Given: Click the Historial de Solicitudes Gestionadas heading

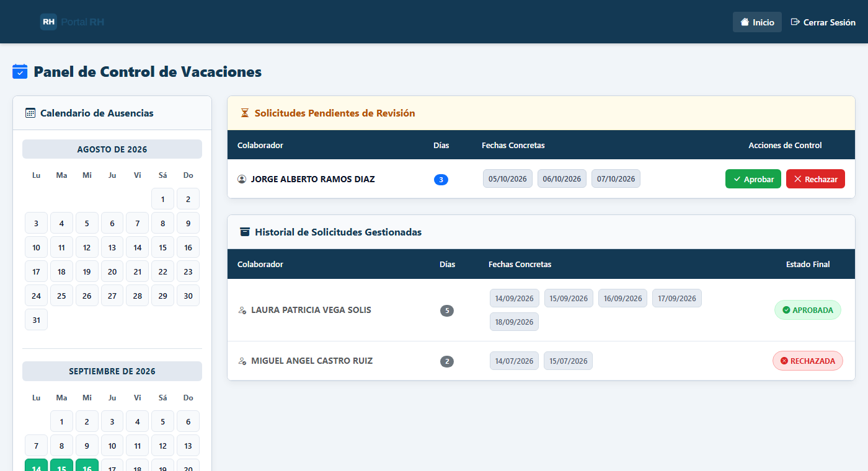Looking at the screenshot, I should (x=338, y=232).
